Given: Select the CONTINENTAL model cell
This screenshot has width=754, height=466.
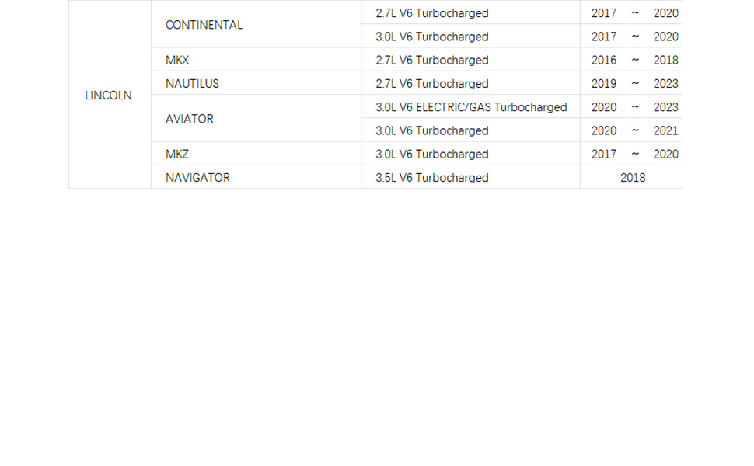Looking at the screenshot, I should 256,24.
